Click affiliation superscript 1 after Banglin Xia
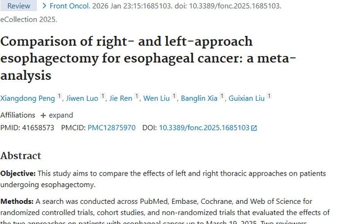 point(222,96)
